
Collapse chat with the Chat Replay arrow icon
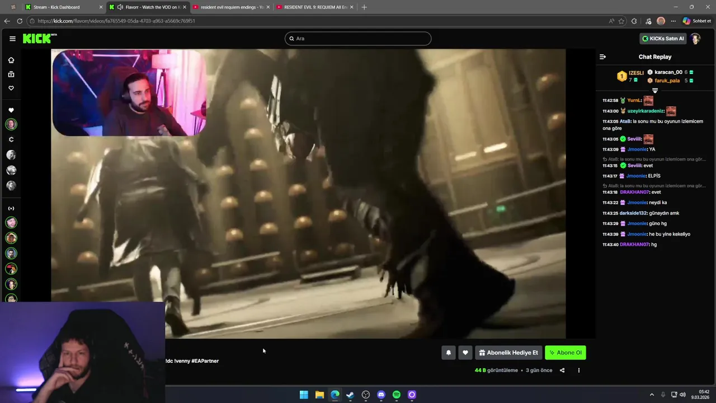point(602,57)
